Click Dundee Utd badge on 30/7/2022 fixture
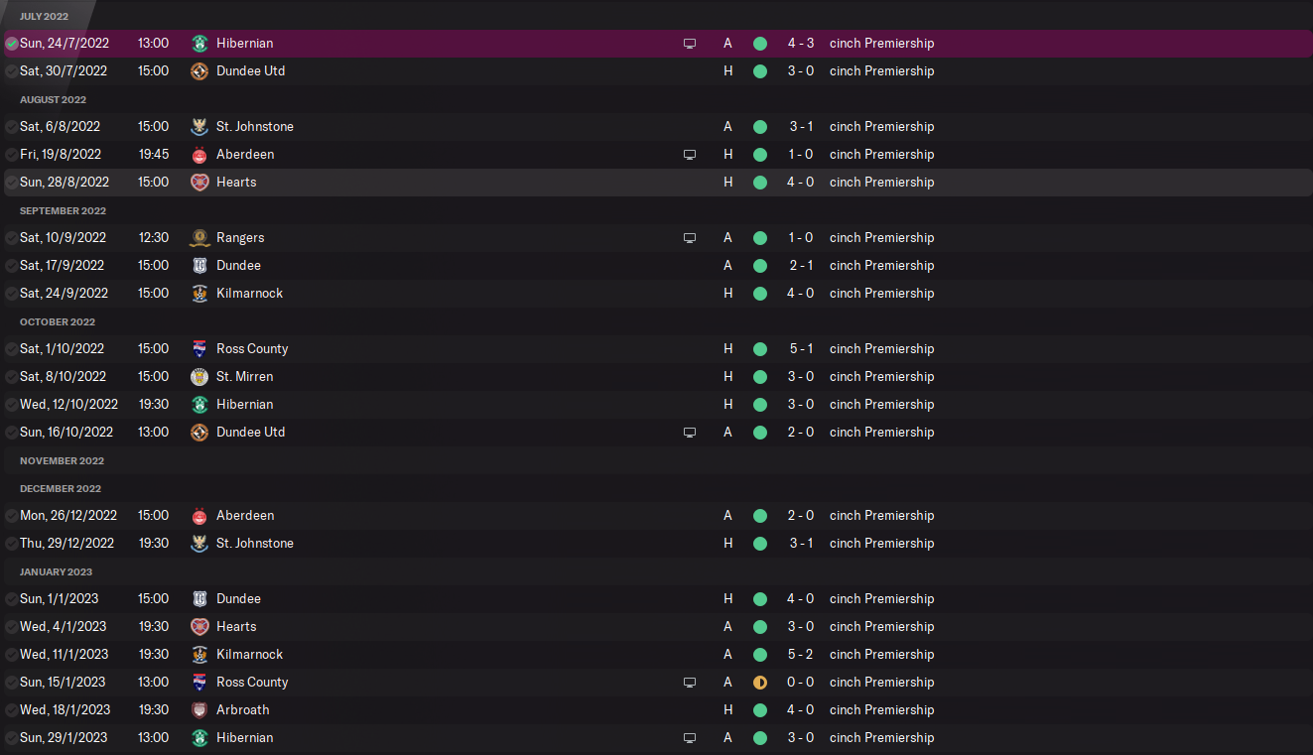1313x755 pixels. (199, 71)
